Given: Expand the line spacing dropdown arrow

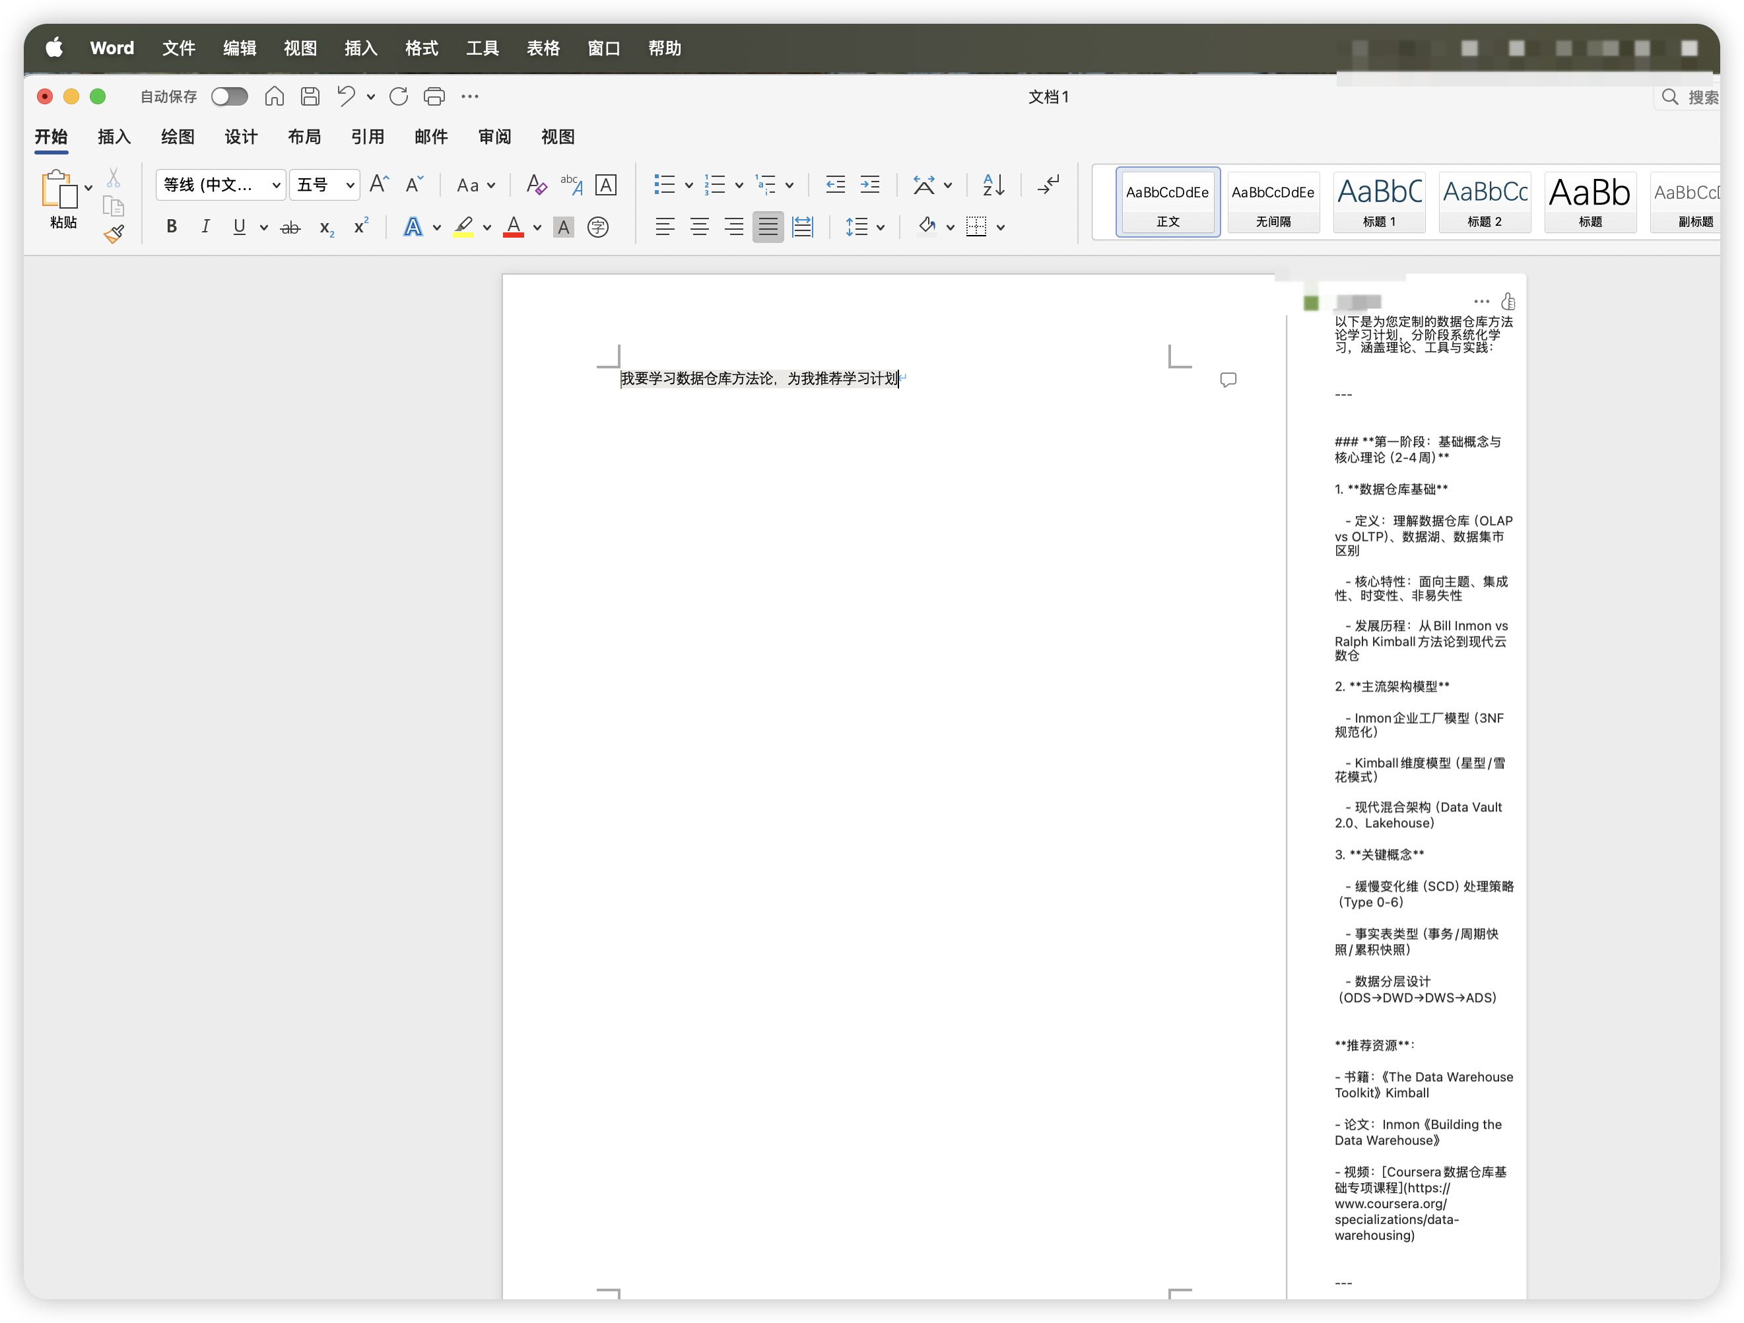Looking at the screenshot, I should click(881, 228).
